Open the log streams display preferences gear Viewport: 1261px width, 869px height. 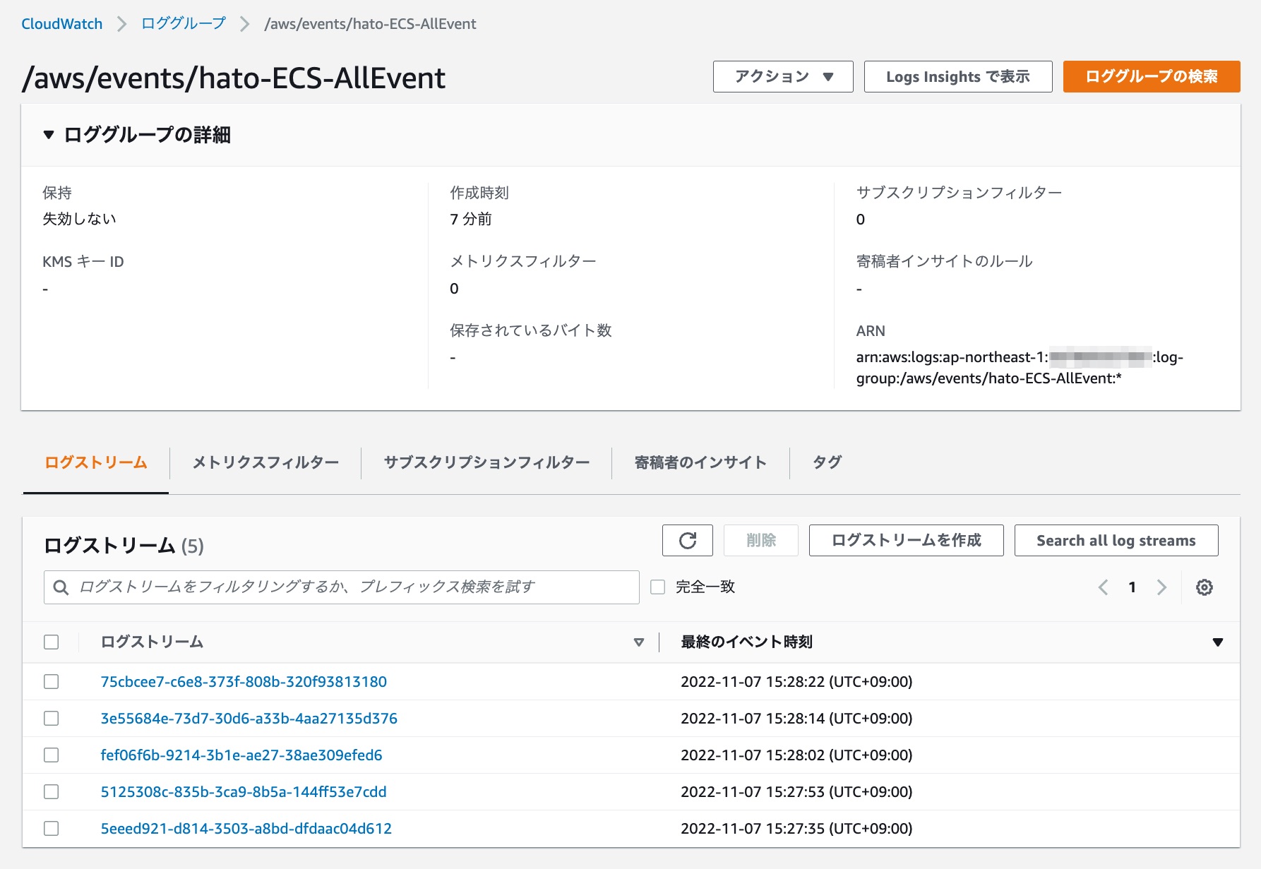pyautogui.click(x=1205, y=587)
